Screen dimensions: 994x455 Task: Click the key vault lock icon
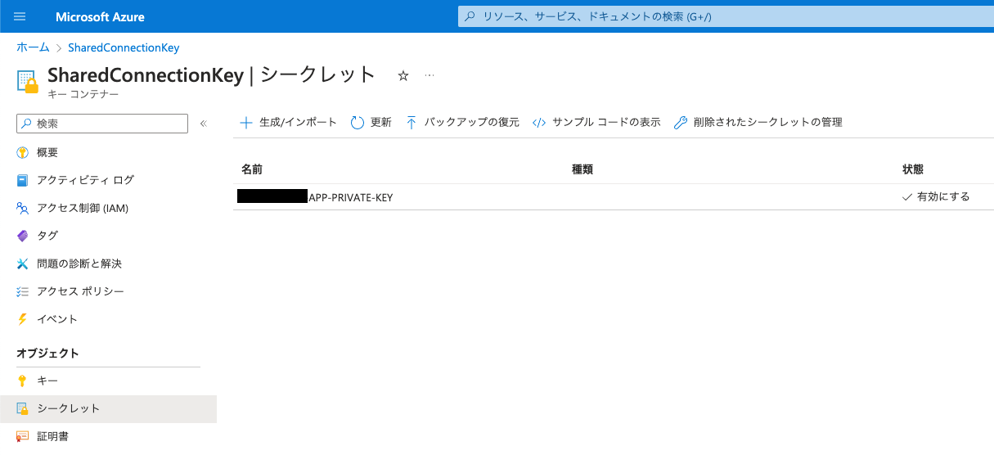coord(28,81)
